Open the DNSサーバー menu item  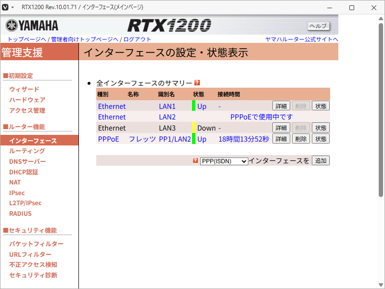pyautogui.click(x=27, y=161)
